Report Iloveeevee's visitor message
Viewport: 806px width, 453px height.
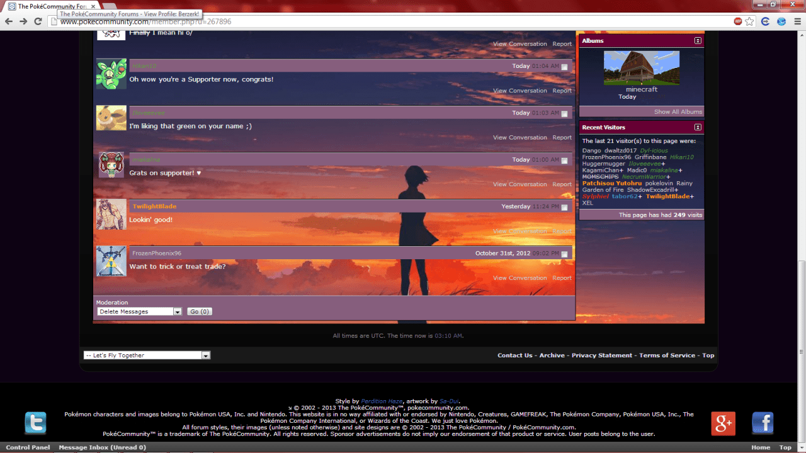click(562, 137)
